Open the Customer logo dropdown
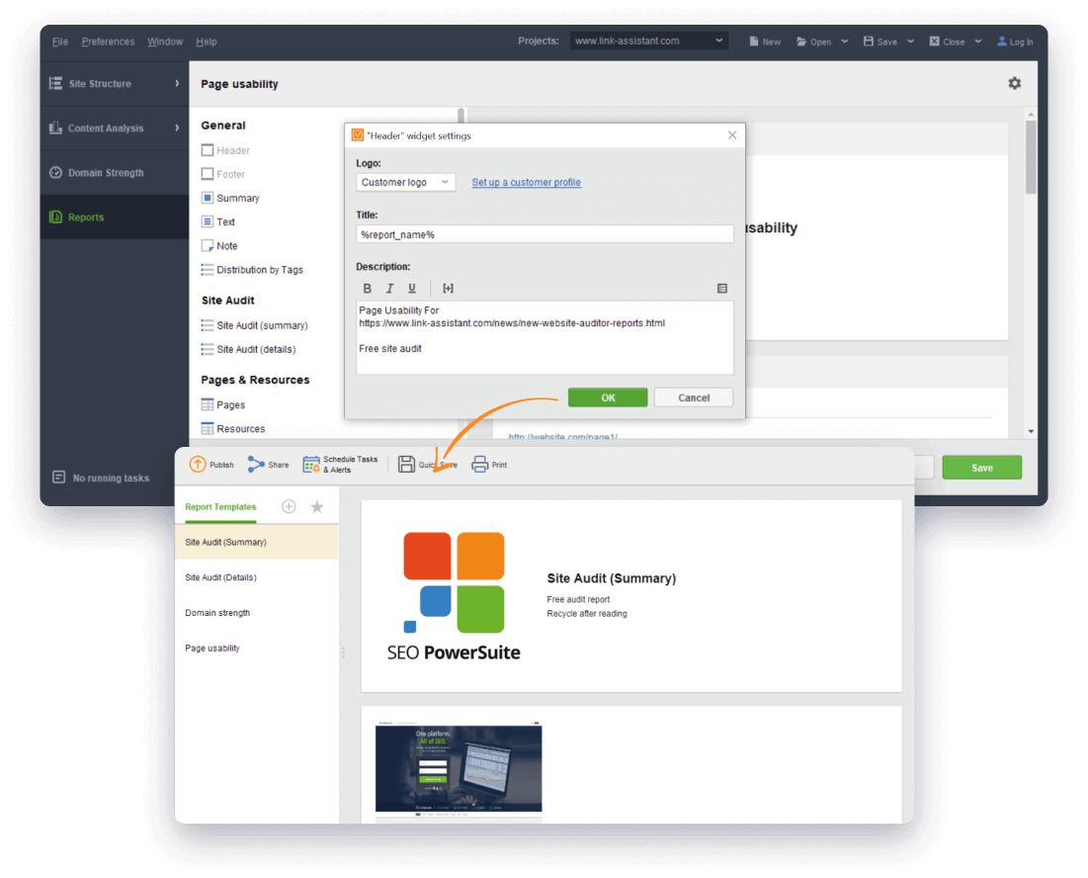Screen dimensions: 1088x878 406,183
